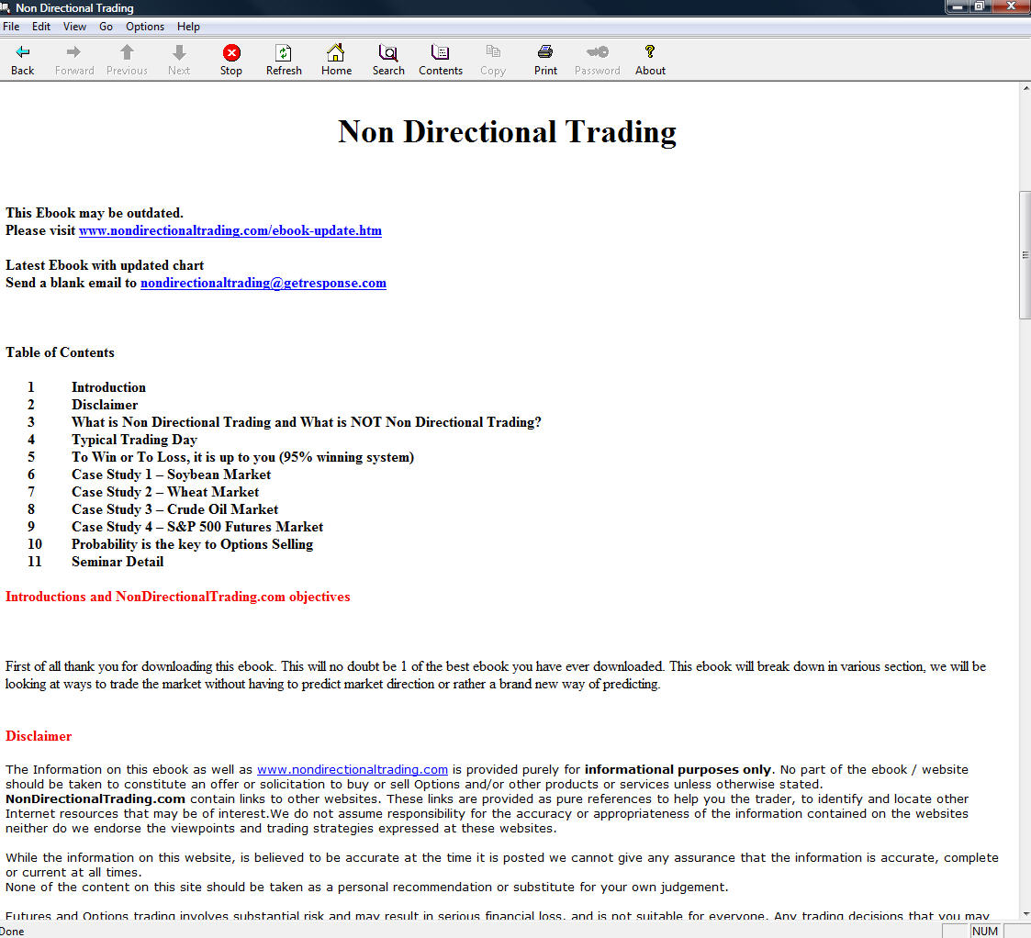Open the Search tool
The height and width of the screenshot is (938, 1031).
(x=388, y=60)
